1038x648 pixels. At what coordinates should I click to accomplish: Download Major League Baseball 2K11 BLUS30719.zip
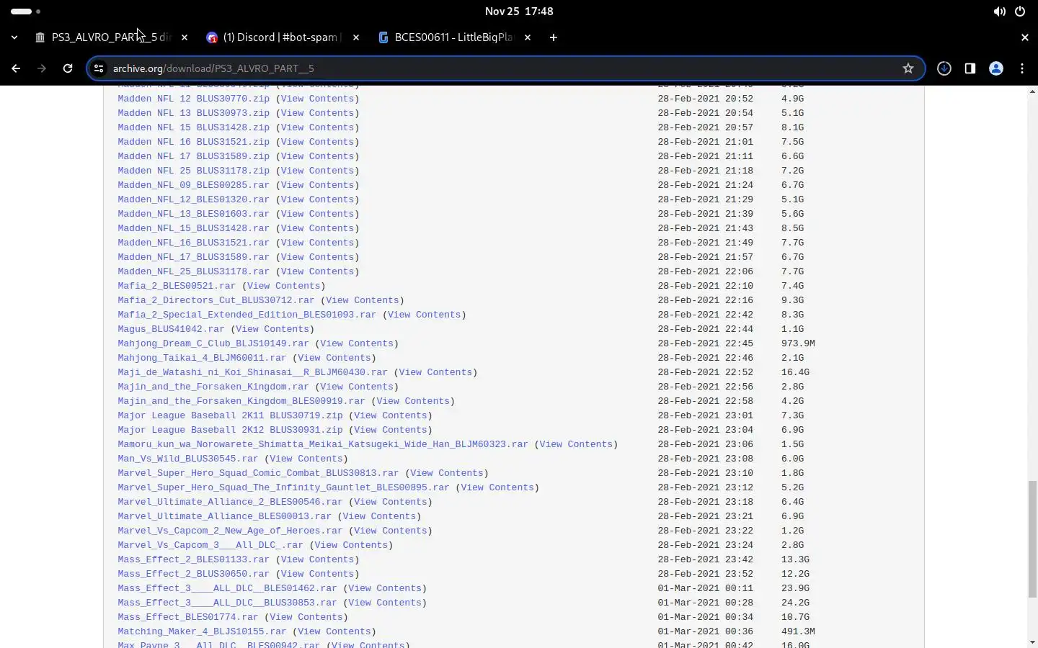230,415
